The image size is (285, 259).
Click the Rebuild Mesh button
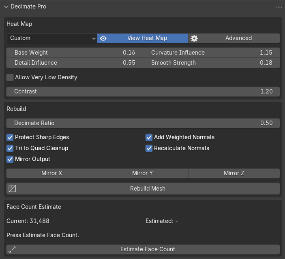tap(143, 189)
